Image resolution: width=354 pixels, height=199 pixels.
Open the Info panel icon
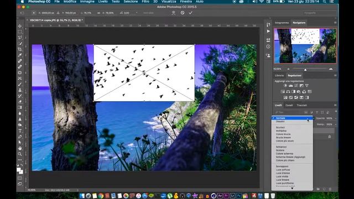(268, 46)
